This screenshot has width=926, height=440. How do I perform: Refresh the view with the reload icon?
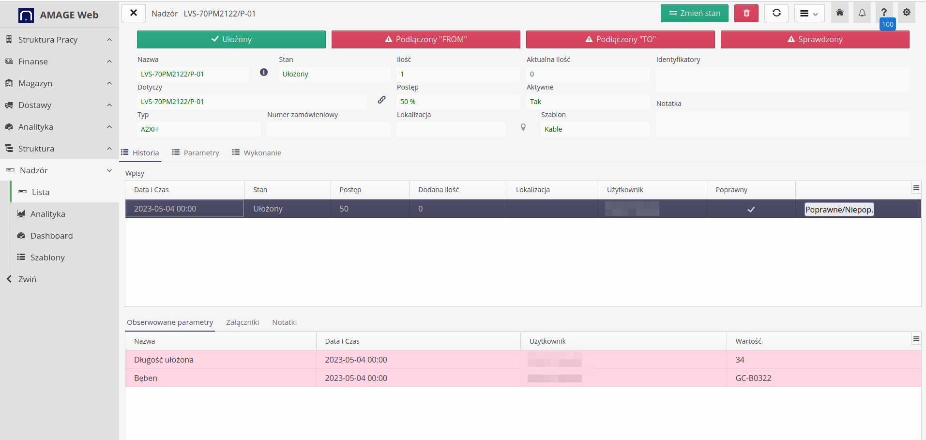(x=776, y=13)
